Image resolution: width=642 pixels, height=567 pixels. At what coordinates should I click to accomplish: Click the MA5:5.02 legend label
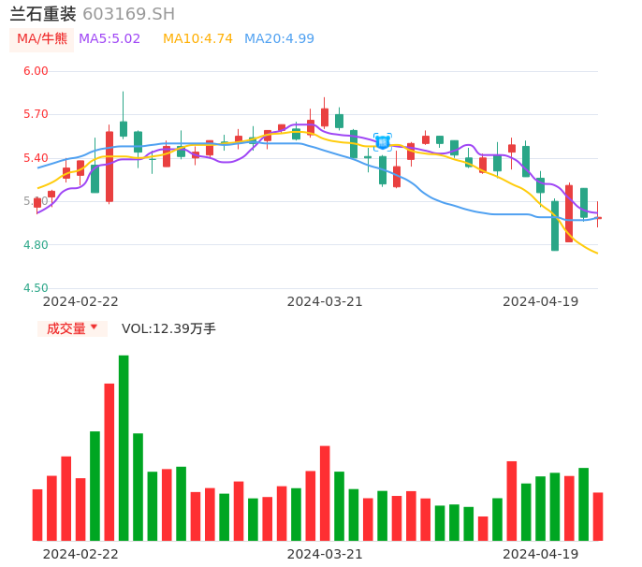[x=109, y=39]
